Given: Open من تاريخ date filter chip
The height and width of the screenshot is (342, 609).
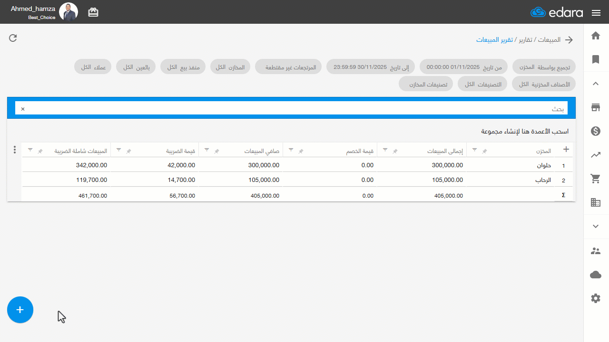Looking at the screenshot, I should tap(464, 67).
